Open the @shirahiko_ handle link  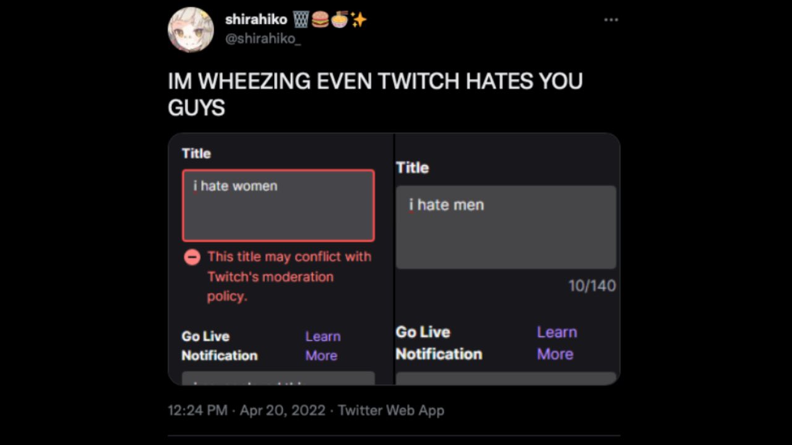(x=262, y=39)
